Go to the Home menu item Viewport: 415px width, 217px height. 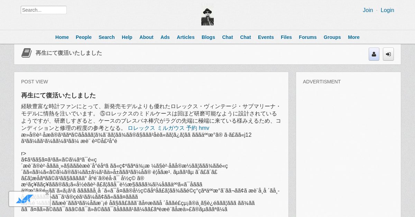tap(62, 37)
